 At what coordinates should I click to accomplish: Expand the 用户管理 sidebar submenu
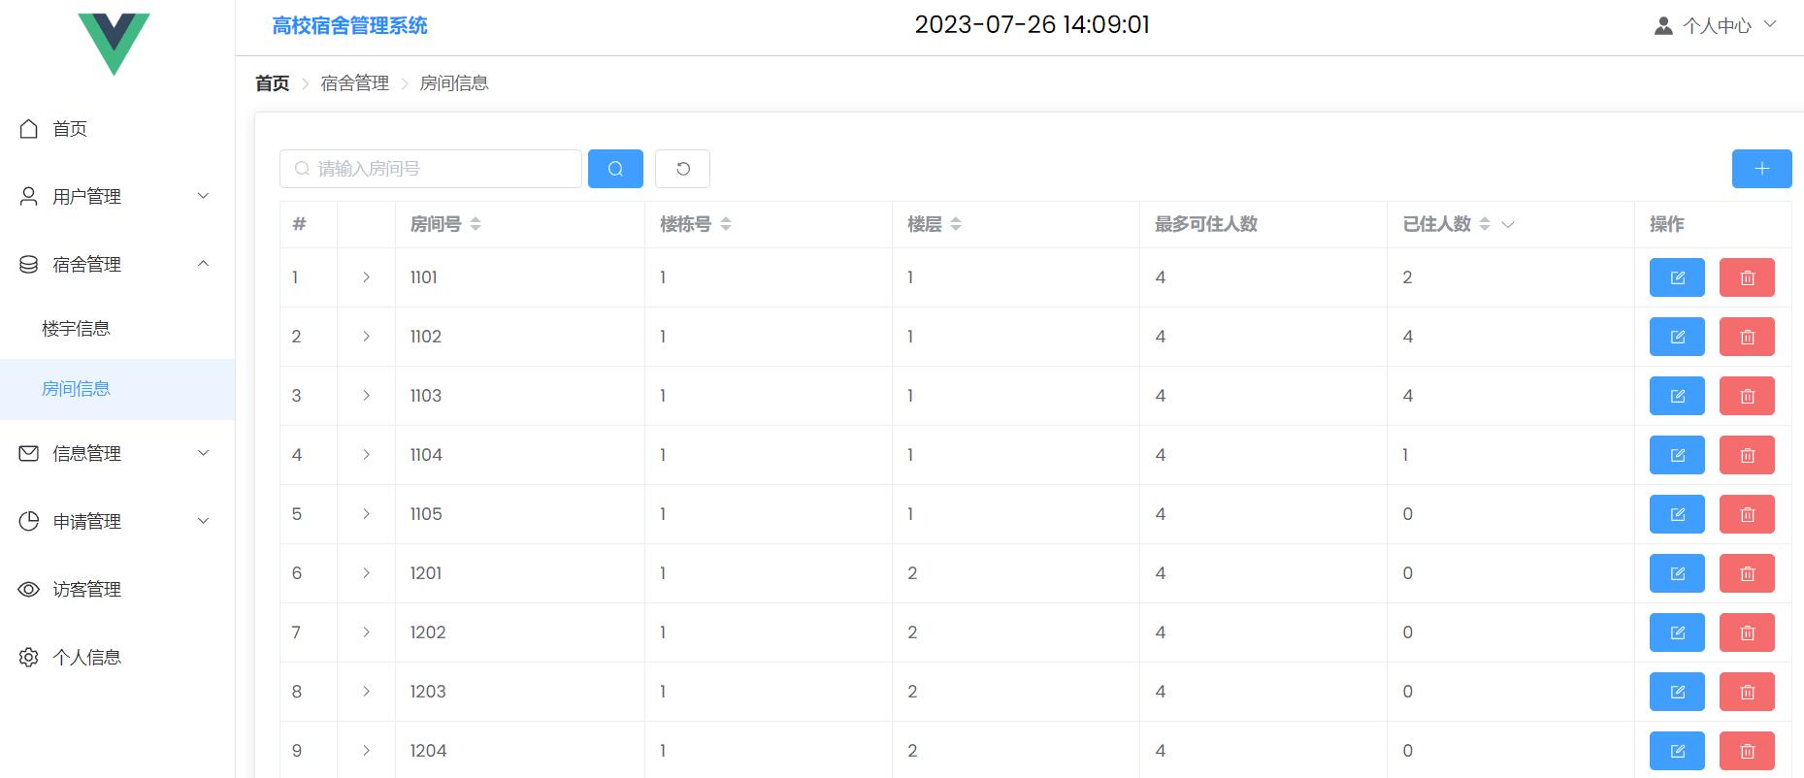(203, 196)
